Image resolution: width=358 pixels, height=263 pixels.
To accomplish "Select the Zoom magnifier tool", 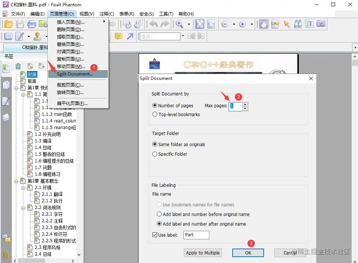I will 179,24.
